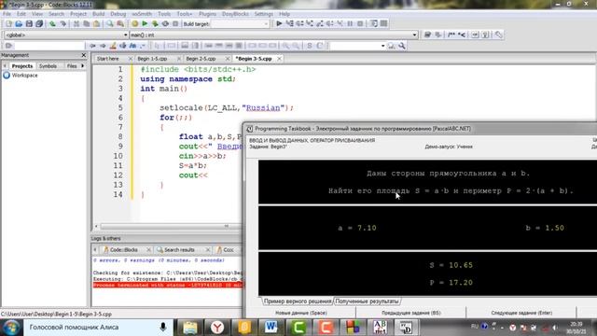
Task: Click the Алиса microphone icon
Action: coord(163,328)
